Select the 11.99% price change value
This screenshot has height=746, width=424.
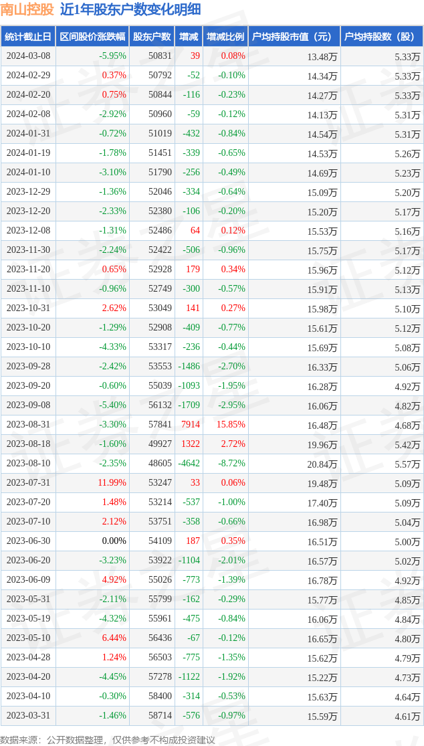pyautogui.click(x=112, y=483)
